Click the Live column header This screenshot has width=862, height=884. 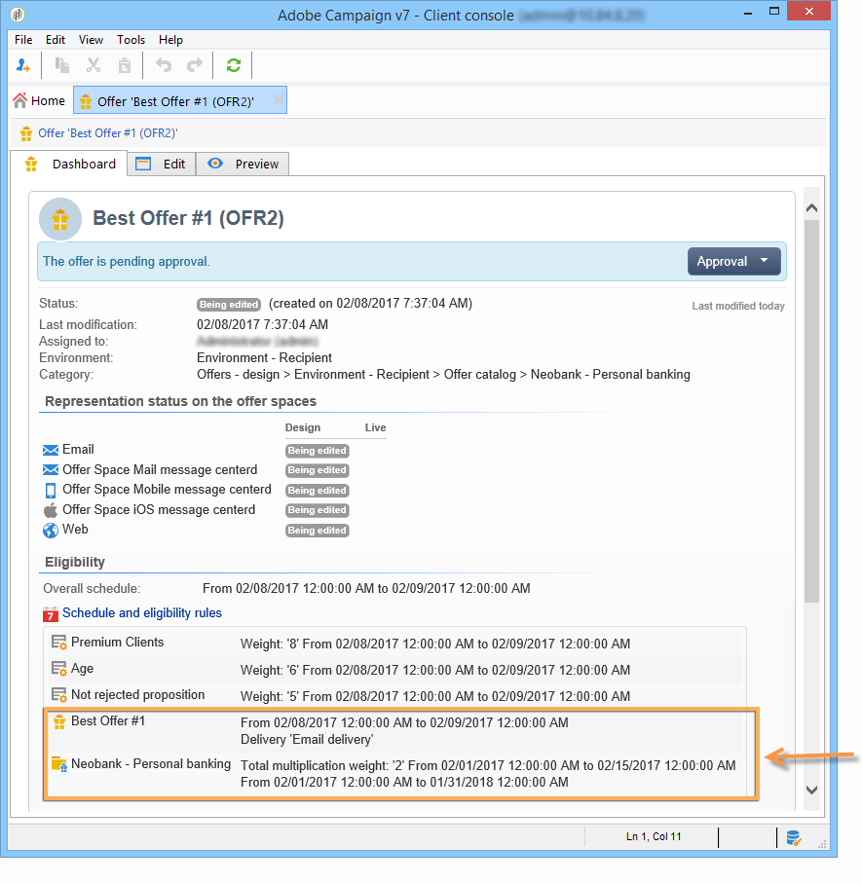tap(375, 427)
